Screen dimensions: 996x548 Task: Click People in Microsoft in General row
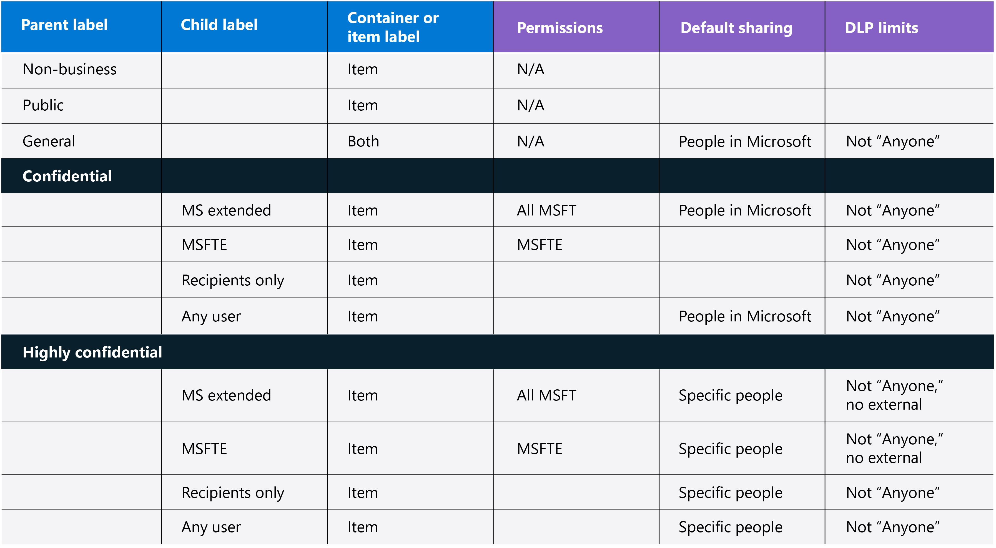coord(745,141)
